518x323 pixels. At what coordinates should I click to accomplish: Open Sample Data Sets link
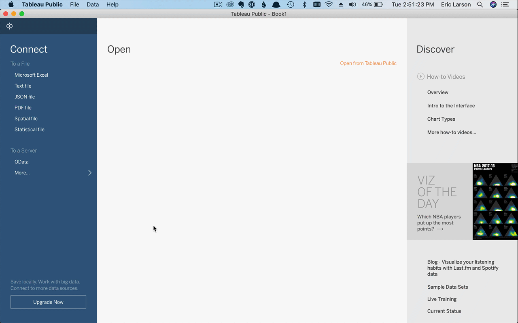pyautogui.click(x=448, y=287)
